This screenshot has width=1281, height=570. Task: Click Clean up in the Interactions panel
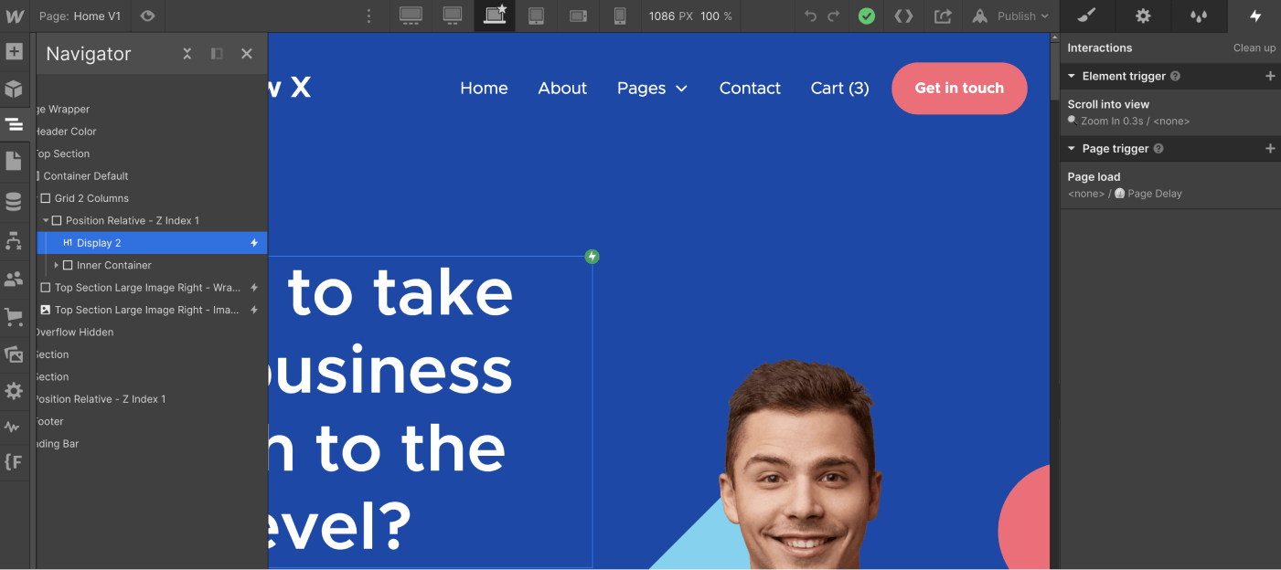(x=1254, y=47)
